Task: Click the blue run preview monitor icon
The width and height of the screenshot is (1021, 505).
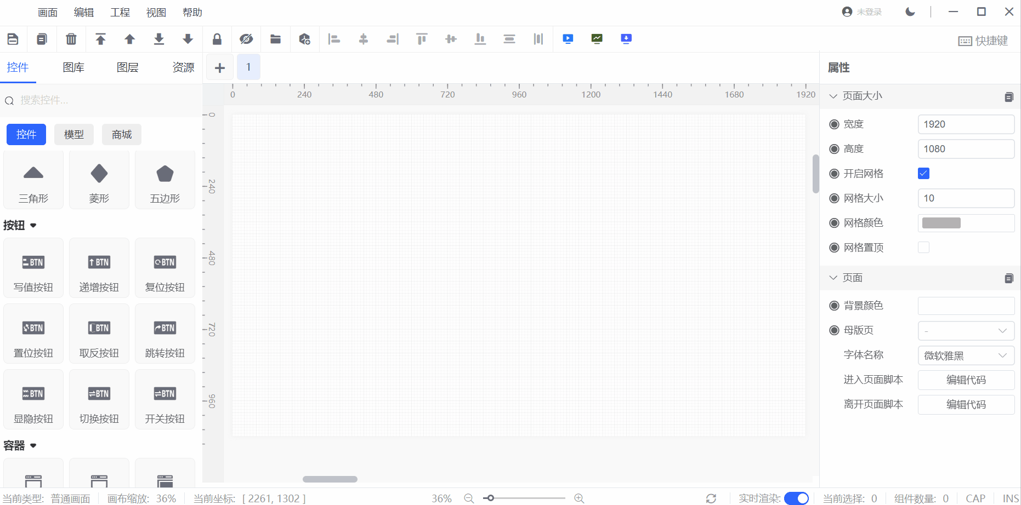Action: (x=568, y=39)
